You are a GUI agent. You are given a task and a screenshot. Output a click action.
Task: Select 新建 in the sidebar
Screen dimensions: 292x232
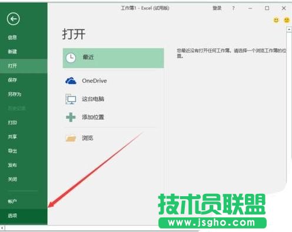click(12, 52)
